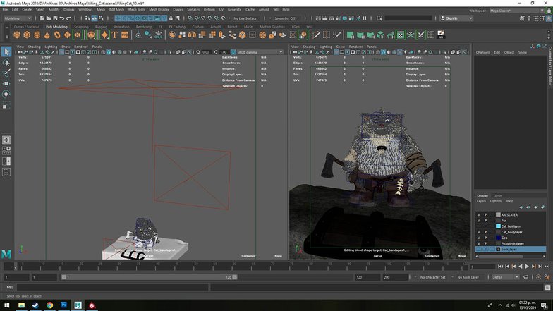Select the Select tool arrow in toolbox
Screen dimensions: 553x311
pos(6,51)
